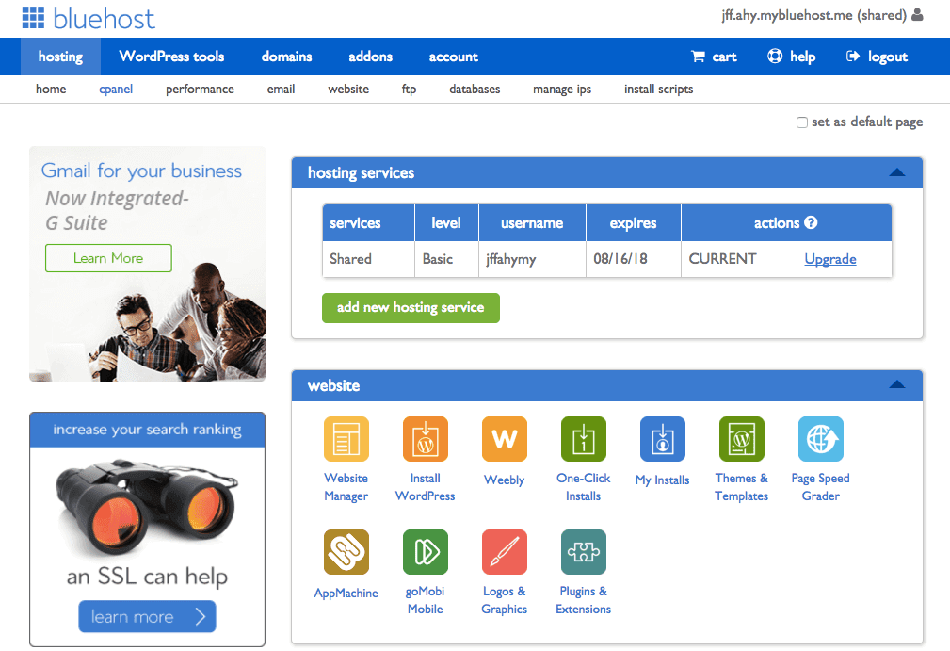This screenshot has height=651, width=950.
Task: Open the goMobi Mobile icon
Action: [x=426, y=552]
